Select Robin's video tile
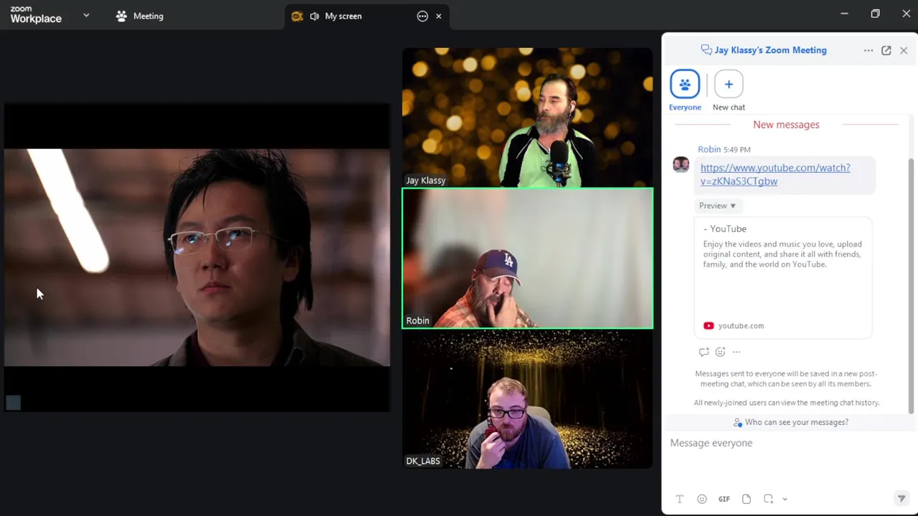 (x=527, y=258)
